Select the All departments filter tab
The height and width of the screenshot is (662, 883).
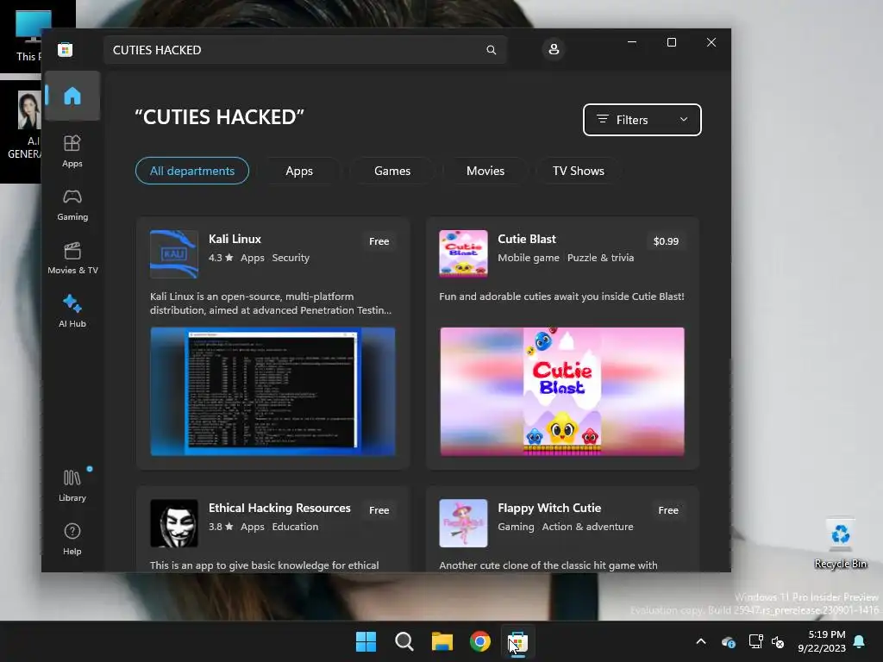pos(192,171)
